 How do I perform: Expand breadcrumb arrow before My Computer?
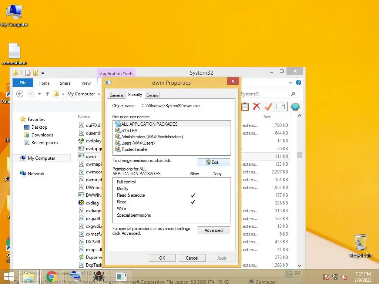click(63, 94)
